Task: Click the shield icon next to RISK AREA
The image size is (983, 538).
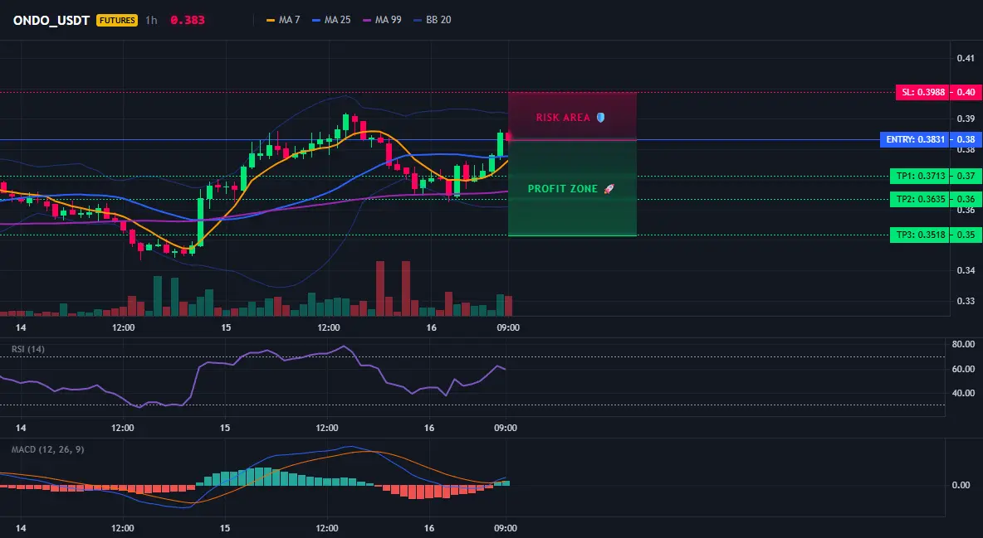Action: click(x=600, y=117)
